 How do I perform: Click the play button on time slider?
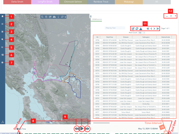pos(82,129)
